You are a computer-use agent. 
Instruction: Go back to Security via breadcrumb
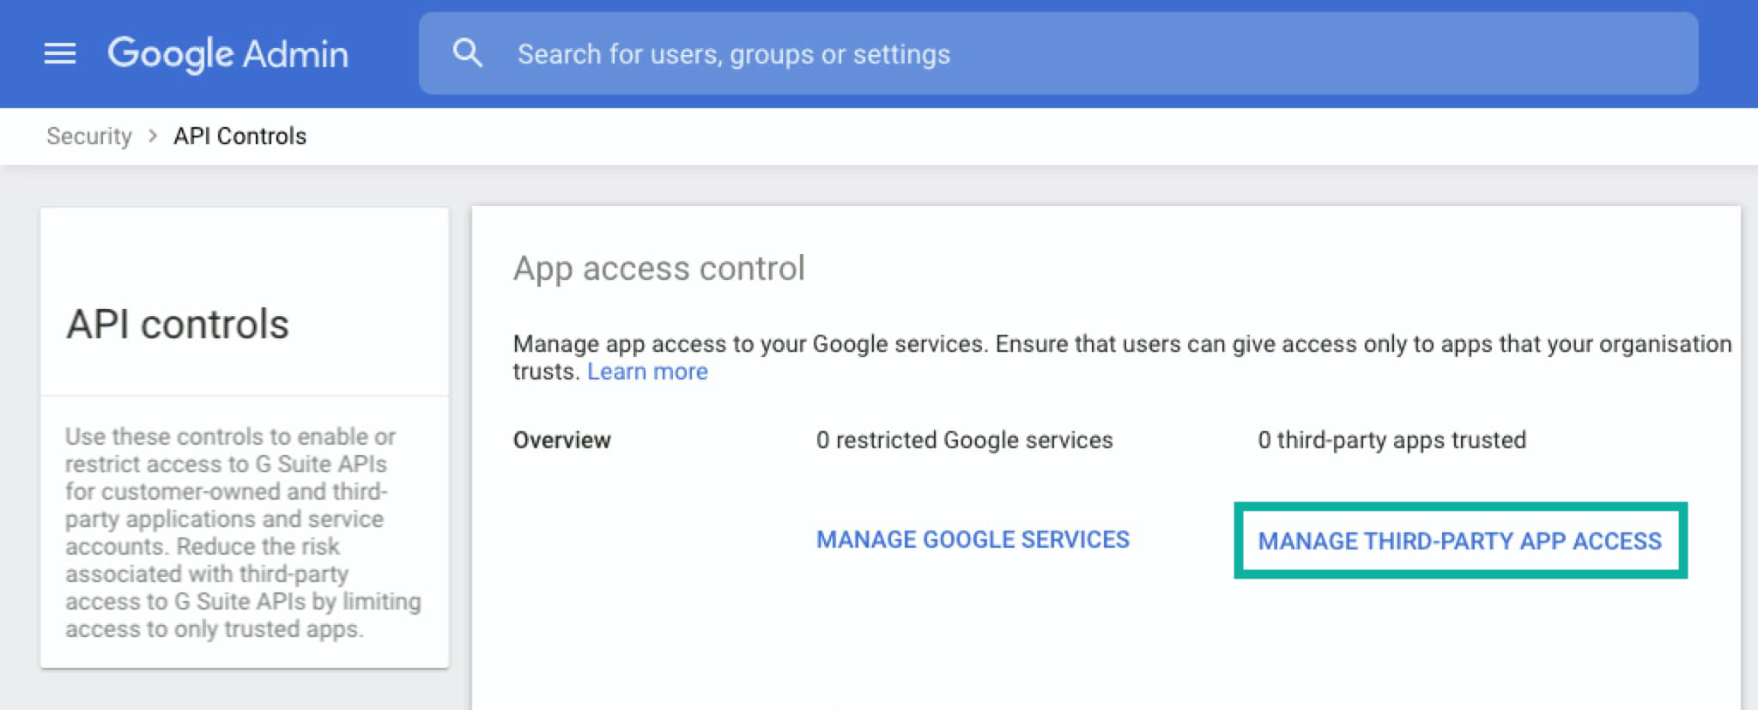[89, 137]
